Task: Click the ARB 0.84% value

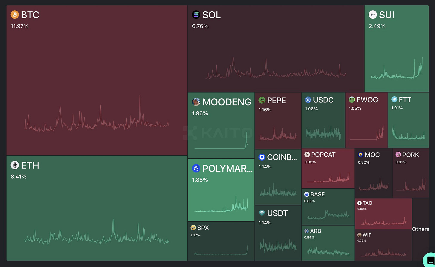Action: tap(309, 237)
